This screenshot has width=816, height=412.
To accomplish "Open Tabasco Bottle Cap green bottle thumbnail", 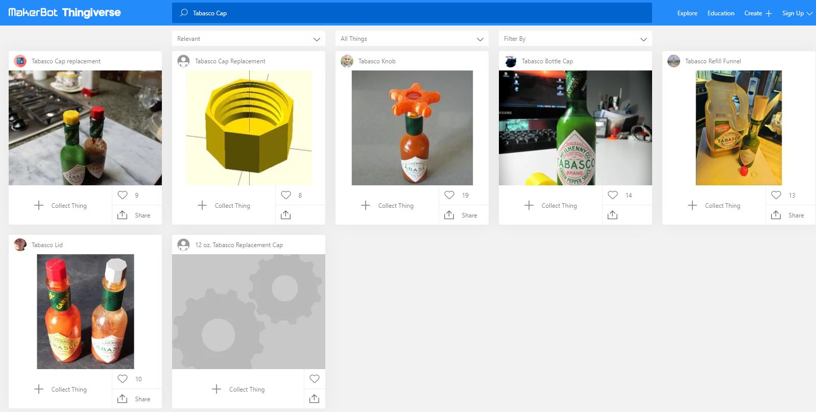I will [575, 128].
